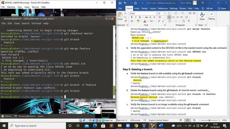
Task: Launch the Font dialog box
Action: [165, 25]
